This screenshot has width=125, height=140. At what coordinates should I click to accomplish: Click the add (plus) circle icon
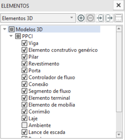[81, 18]
